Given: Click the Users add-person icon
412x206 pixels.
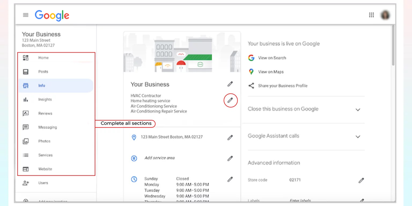Looking at the screenshot, I should click(25, 183).
